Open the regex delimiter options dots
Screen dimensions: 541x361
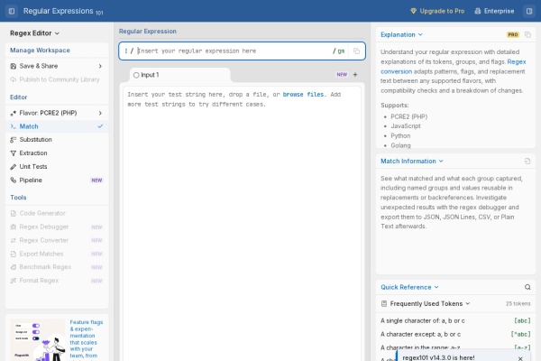click(x=126, y=51)
